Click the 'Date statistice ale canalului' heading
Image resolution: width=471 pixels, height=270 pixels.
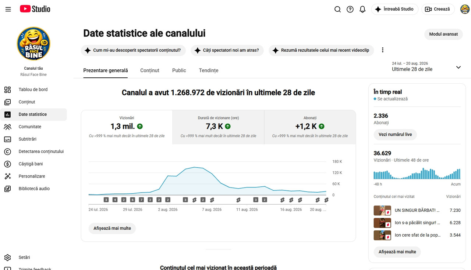tap(144, 33)
